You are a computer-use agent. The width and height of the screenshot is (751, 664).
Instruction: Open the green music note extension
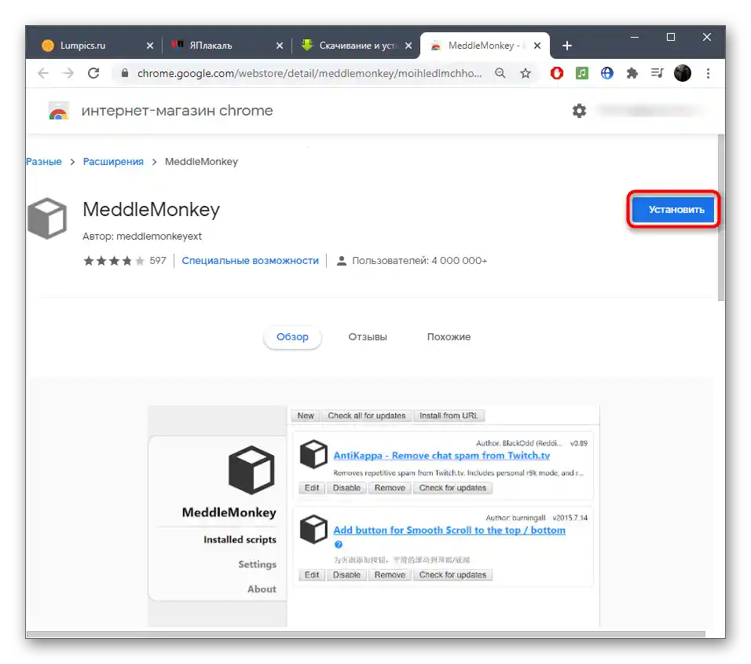click(x=581, y=73)
